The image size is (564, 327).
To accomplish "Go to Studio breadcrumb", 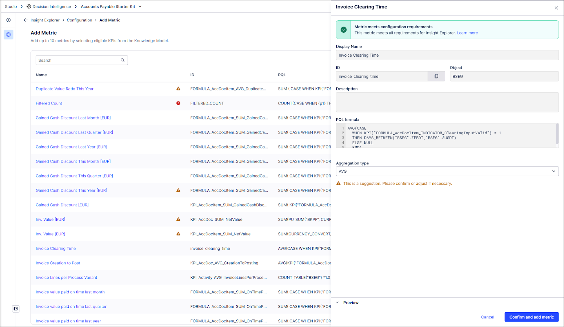I will 11,7.
